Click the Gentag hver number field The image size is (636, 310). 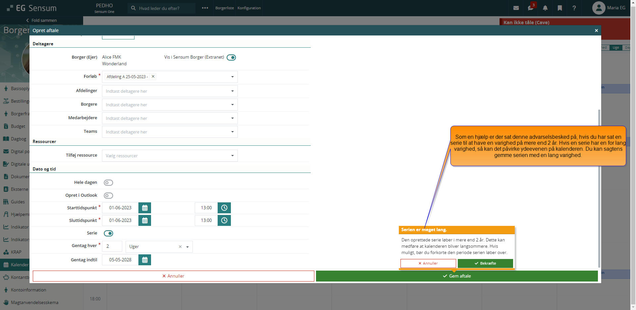coord(112,246)
